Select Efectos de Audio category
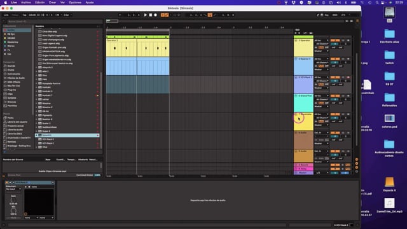Viewport: 407px width, 229px height. pos(16,78)
